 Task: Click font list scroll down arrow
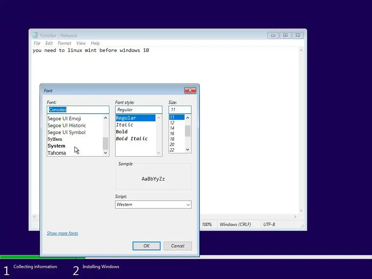106,153
